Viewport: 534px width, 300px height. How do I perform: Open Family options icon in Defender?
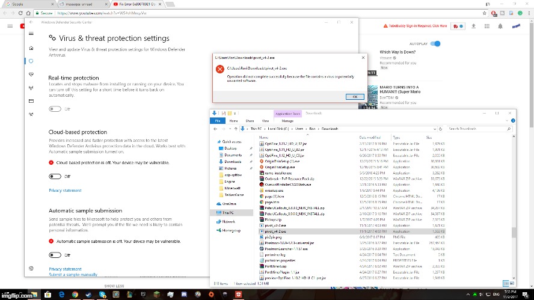pyautogui.click(x=31, y=114)
